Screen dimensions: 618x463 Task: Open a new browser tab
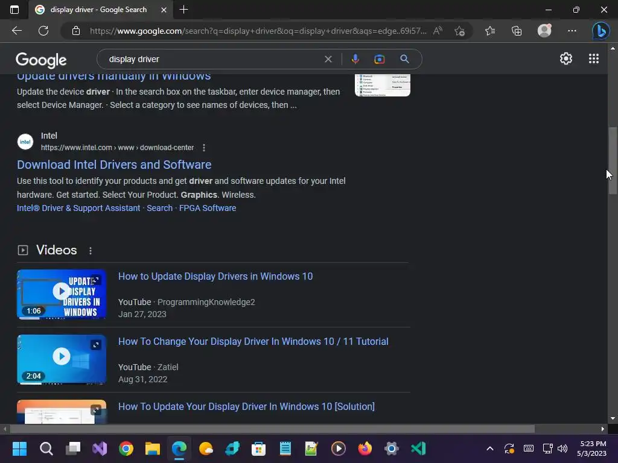[x=183, y=10]
